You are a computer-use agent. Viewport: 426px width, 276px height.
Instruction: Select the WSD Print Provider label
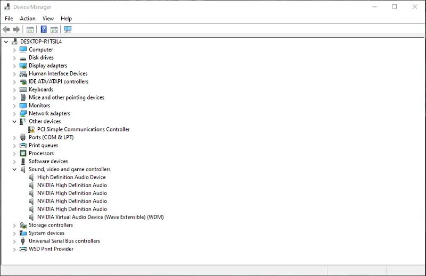coord(51,249)
